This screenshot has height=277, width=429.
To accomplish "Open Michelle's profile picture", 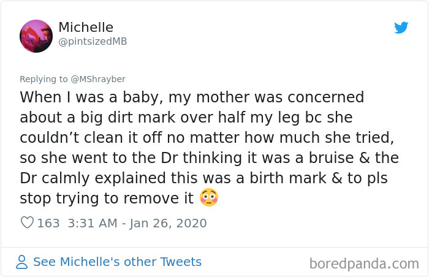I will coord(36,36).
